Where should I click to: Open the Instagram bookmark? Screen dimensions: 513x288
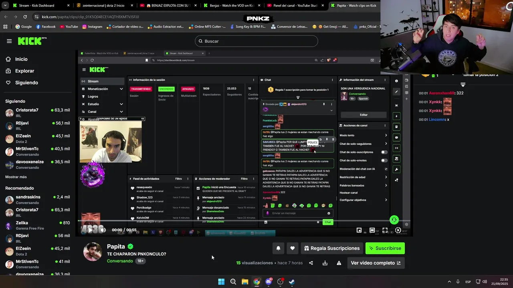92,27
